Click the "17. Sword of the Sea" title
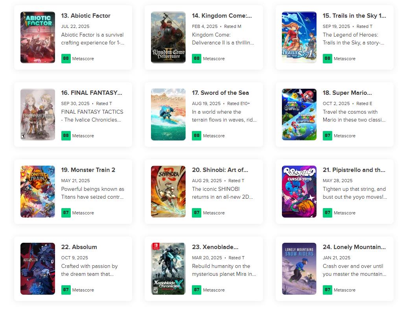 click(221, 93)
